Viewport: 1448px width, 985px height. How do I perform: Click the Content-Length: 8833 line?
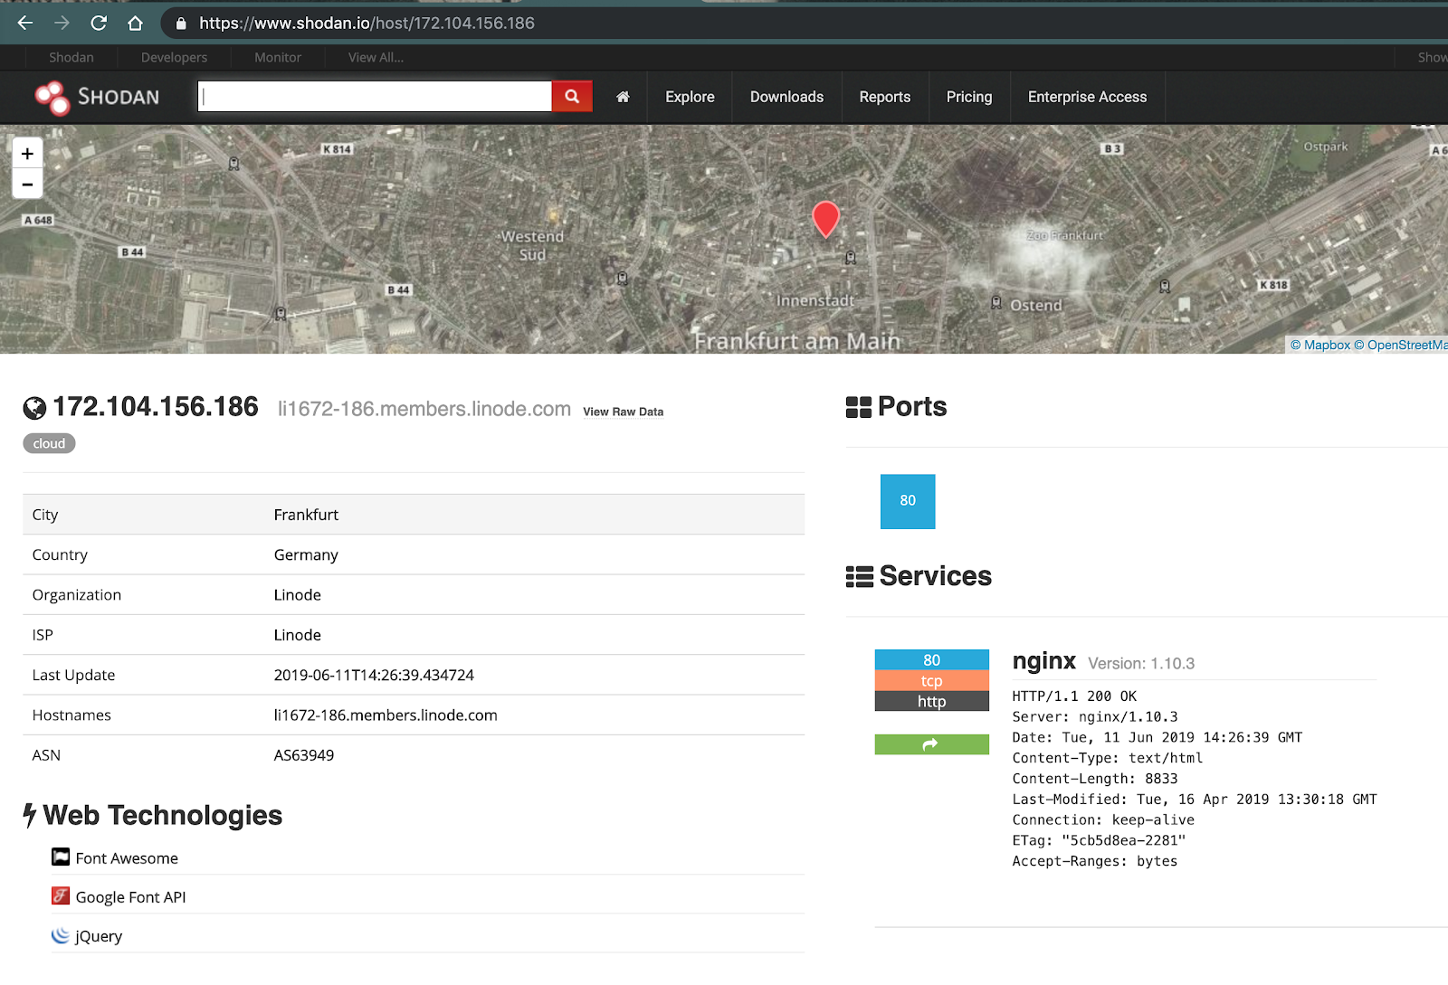tap(1095, 779)
